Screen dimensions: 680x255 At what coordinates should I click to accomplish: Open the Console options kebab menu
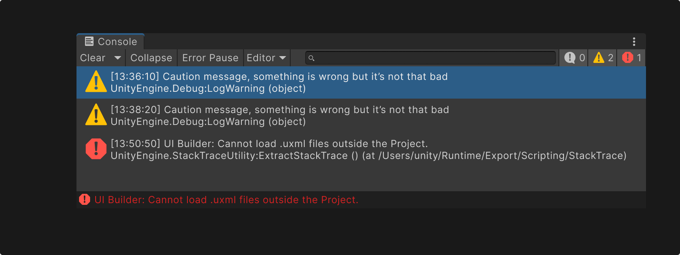pyautogui.click(x=634, y=41)
